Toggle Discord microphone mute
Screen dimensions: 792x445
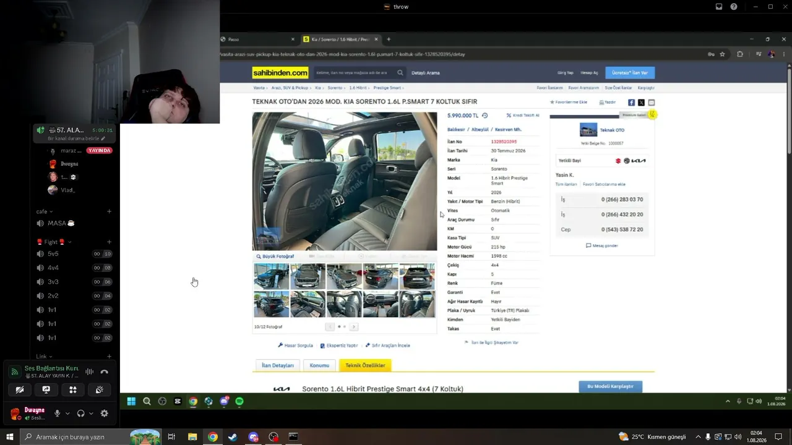[58, 413]
